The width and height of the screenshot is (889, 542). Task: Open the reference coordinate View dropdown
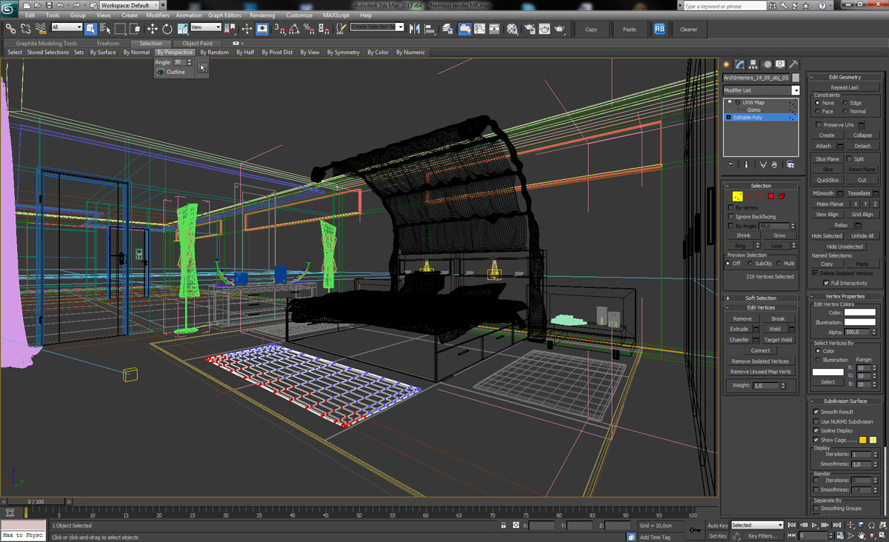point(206,27)
